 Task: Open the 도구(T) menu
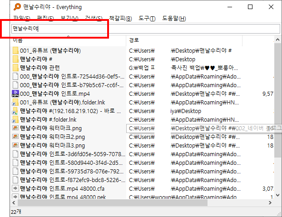click(147, 18)
